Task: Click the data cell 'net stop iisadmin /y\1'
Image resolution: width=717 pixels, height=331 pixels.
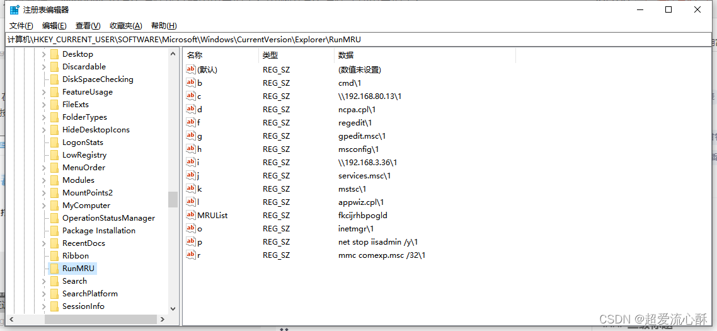Action: [378, 241]
